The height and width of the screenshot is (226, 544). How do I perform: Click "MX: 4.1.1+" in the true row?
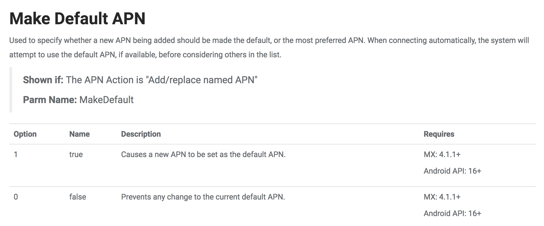pos(442,154)
